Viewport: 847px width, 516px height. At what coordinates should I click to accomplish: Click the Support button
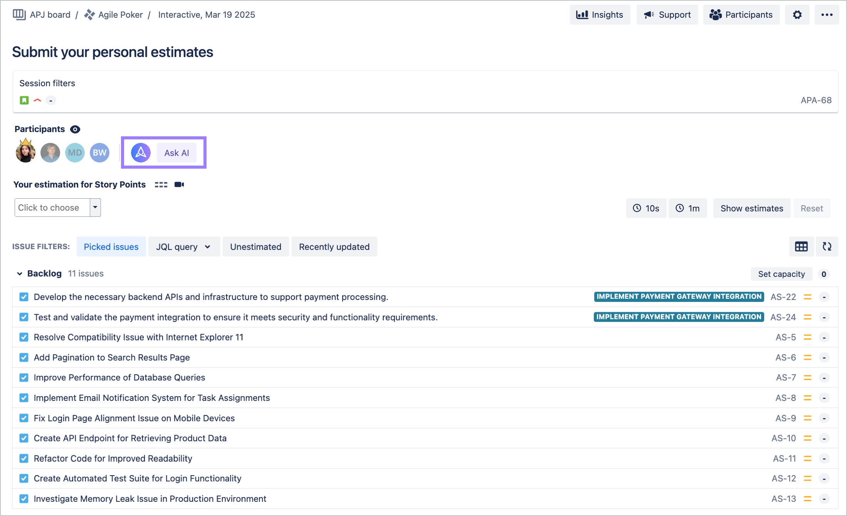[667, 15]
